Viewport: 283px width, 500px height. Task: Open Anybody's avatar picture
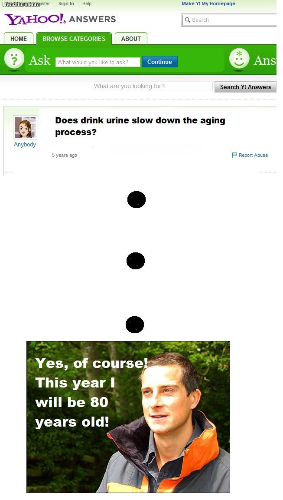pyautogui.click(x=25, y=127)
